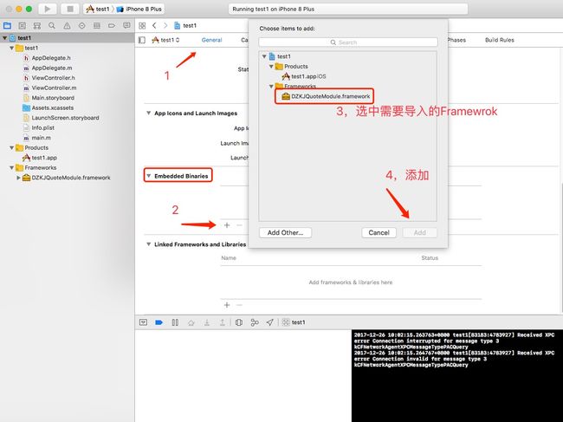Select test1.app under Products in navigator

tap(40, 158)
